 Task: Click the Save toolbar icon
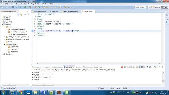click(7, 7)
